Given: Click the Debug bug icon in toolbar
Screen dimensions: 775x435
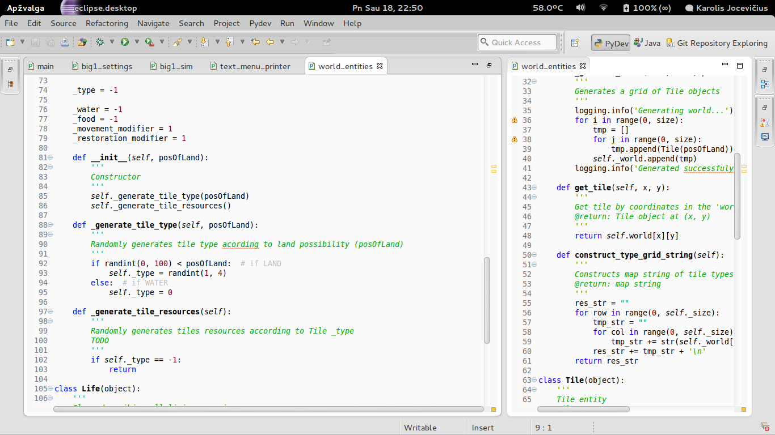Looking at the screenshot, I should 100,42.
